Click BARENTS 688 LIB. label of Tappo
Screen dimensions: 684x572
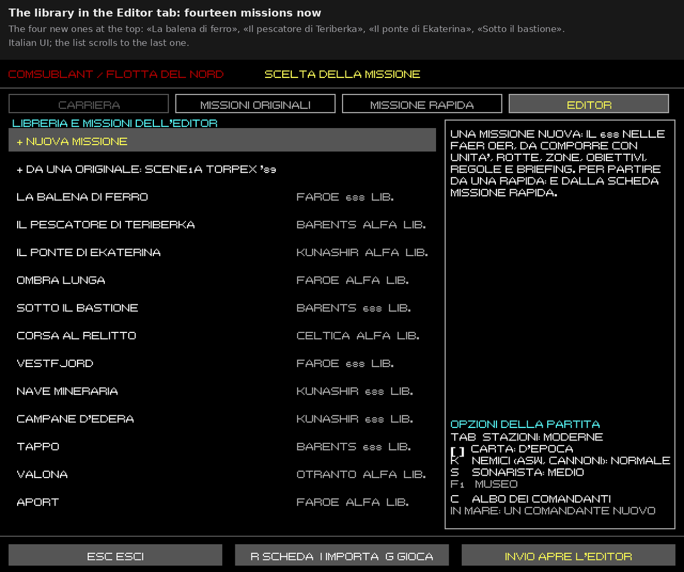point(353,447)
